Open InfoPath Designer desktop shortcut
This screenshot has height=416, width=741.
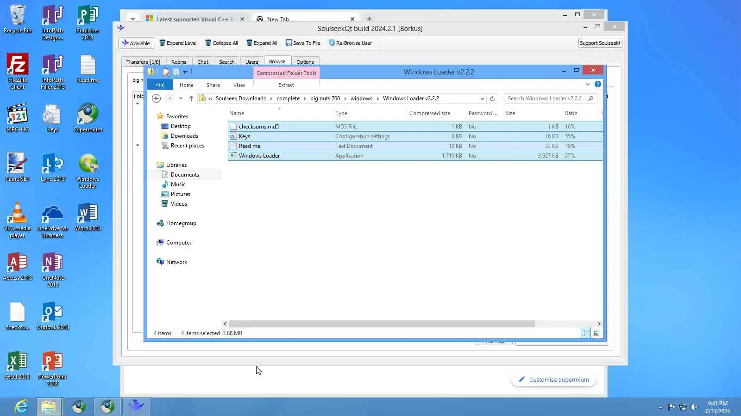click(x=53, y=22)
